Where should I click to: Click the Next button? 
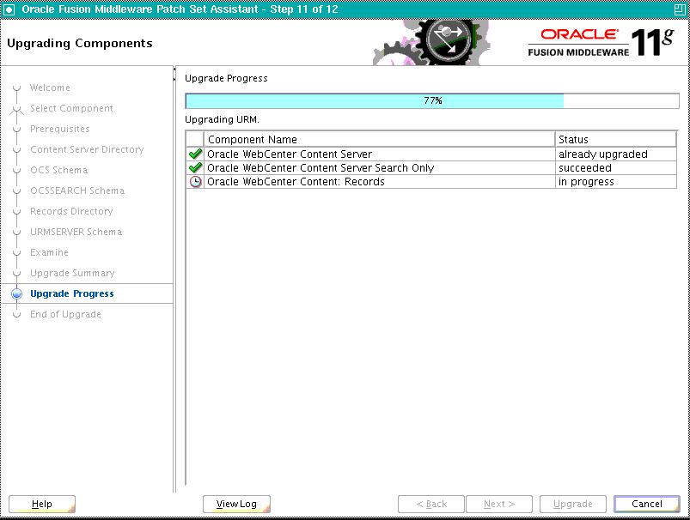499,504
